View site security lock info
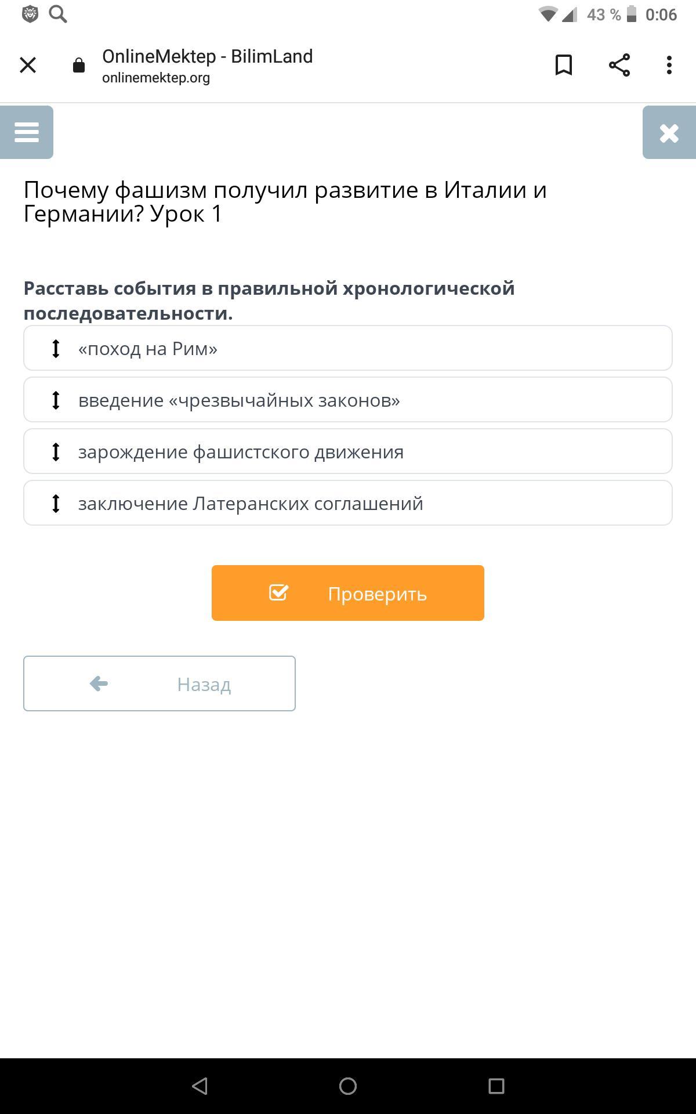This screenshot has width=696, height=1114. tap(79, 65)
